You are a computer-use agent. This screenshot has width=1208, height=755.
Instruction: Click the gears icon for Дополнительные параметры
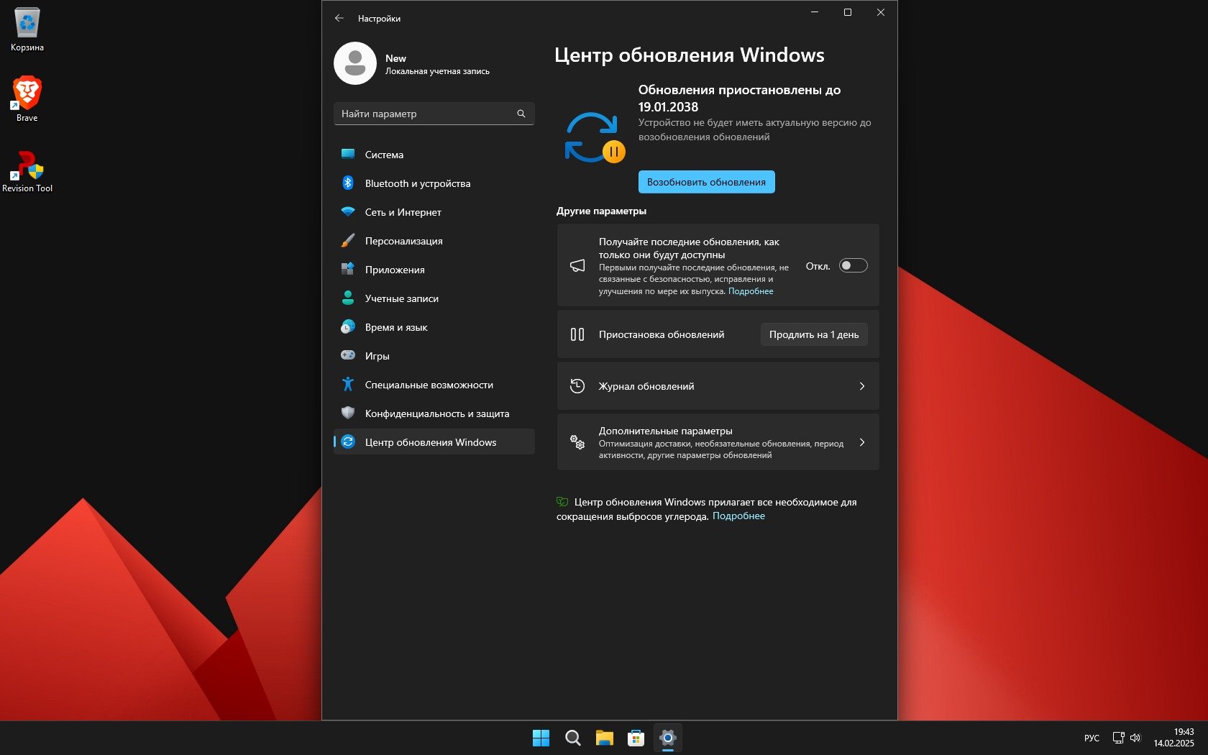577,442
